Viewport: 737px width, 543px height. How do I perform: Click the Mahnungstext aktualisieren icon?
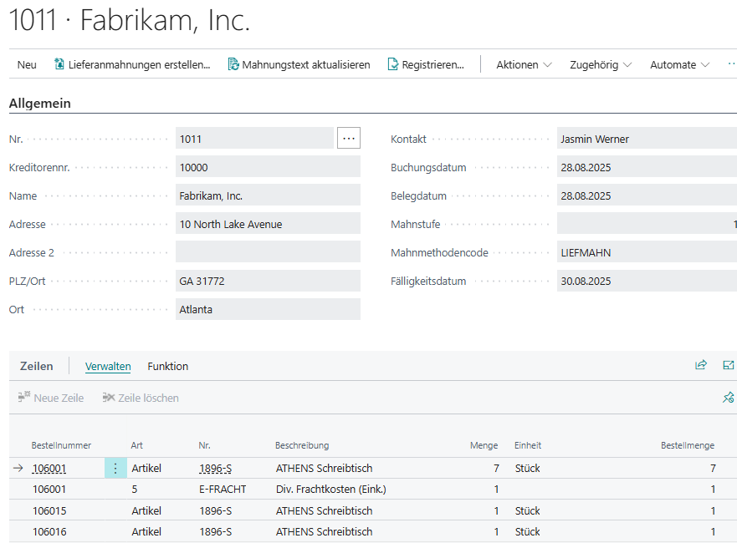pos(233,64)
